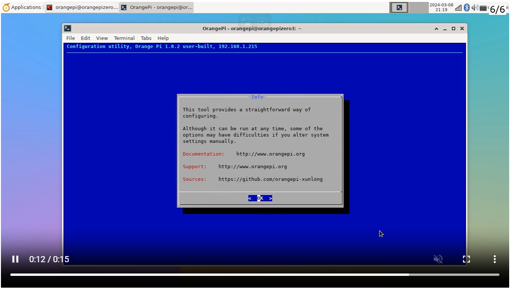Open the File menu in the terminal
The width and height of the screenshot is (512, 290).
(70, 38)
